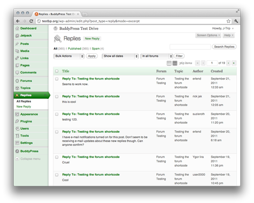Image resolution: width=254 pixels, height=203 pixels.
Task: Open the browser wrench settings icon
Action: click(x=236, y=21)
